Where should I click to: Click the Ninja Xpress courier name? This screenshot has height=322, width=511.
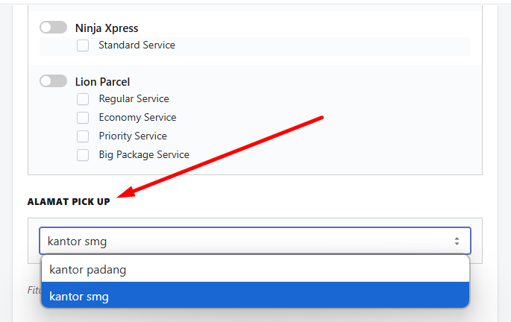pyautogui.click(x=107, y=28)
